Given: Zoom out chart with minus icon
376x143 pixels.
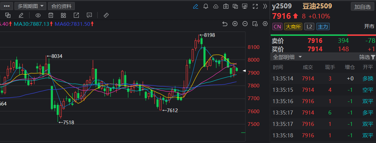Looking at the screenshot, I should (x=245, y=24).
